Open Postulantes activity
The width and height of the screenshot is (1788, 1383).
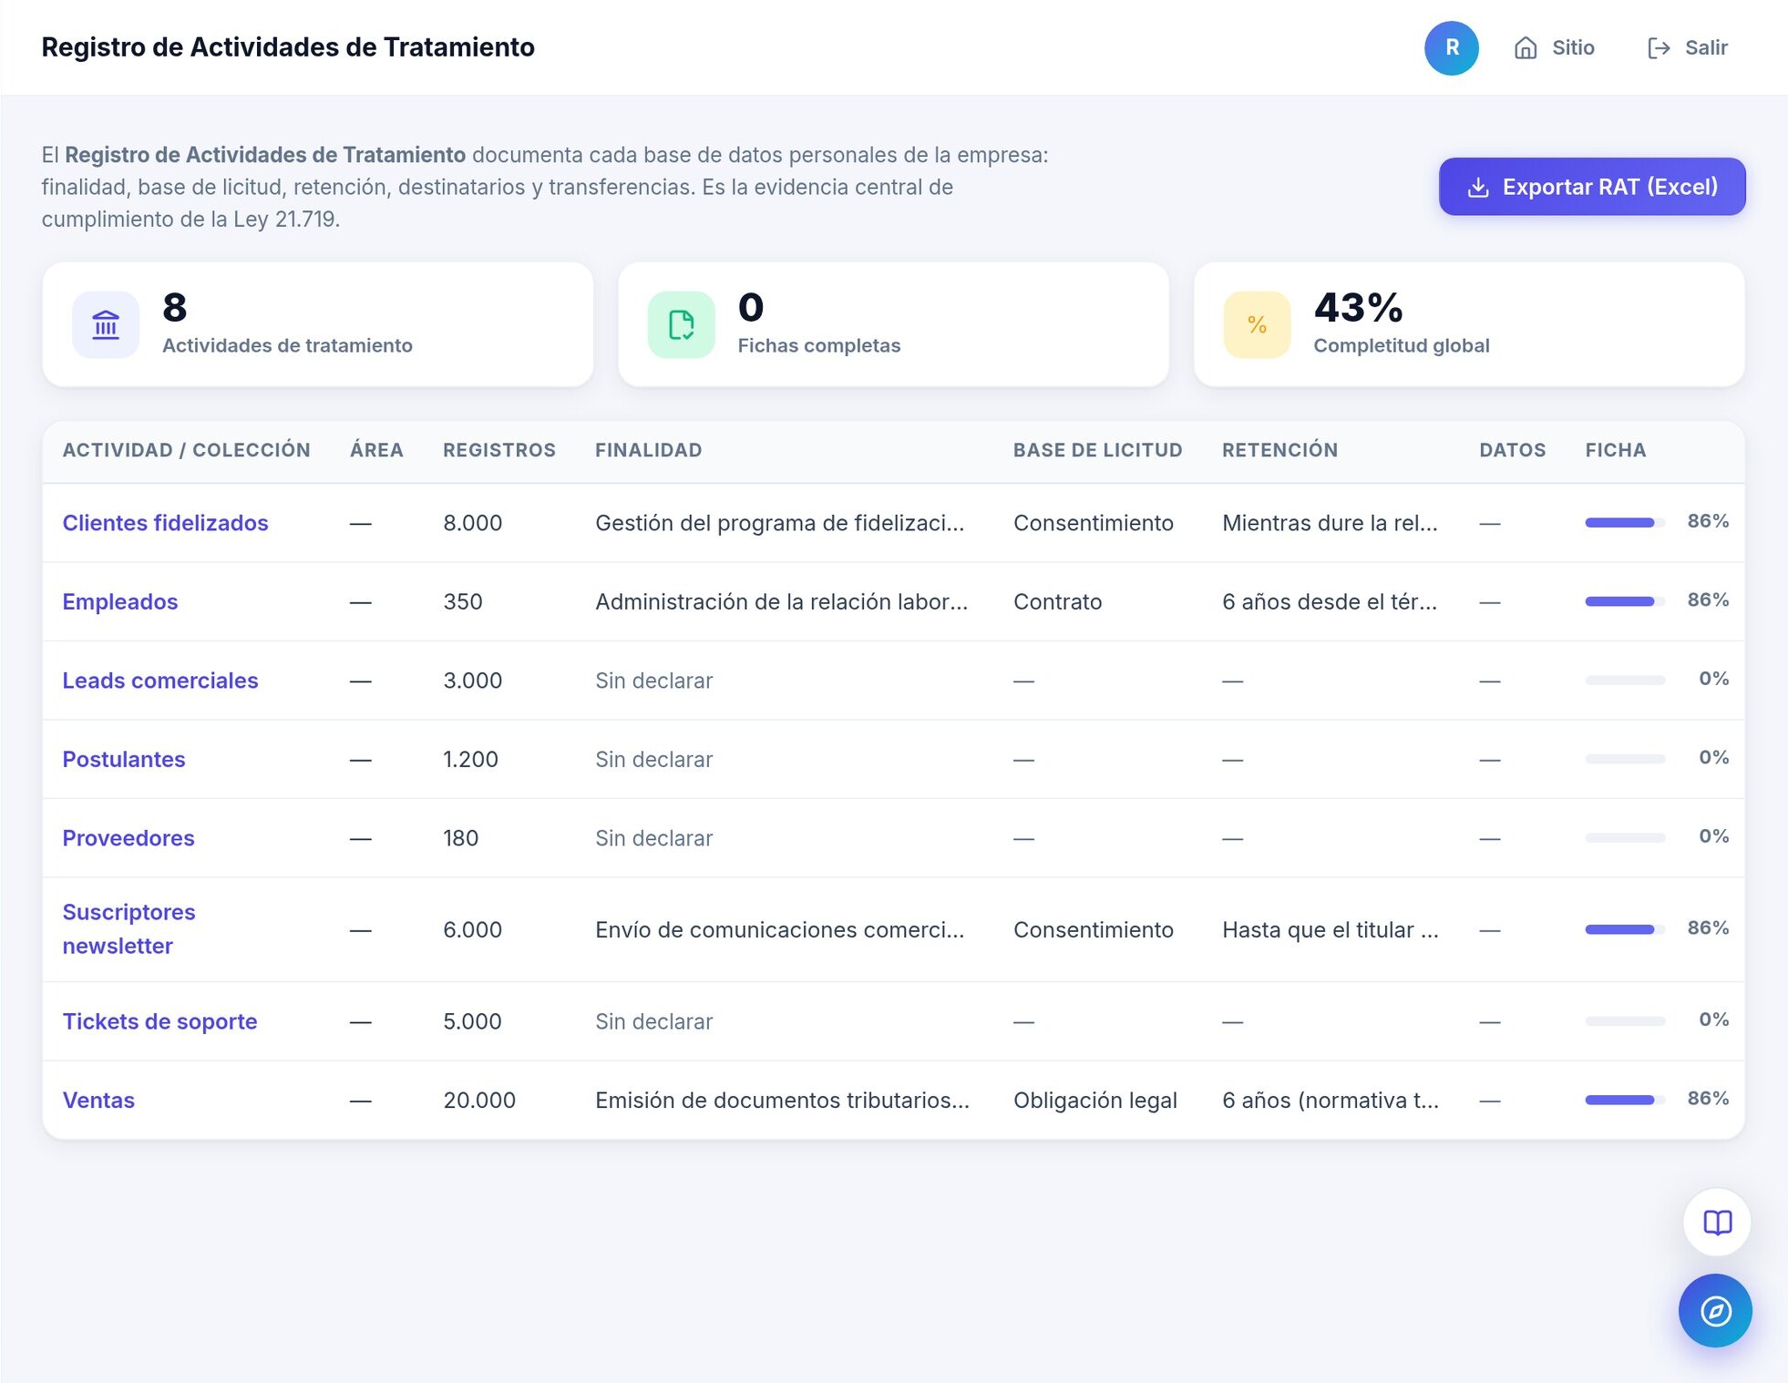click(124, 760)
